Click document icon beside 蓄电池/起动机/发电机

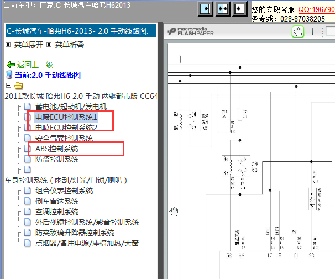point(27,106)
